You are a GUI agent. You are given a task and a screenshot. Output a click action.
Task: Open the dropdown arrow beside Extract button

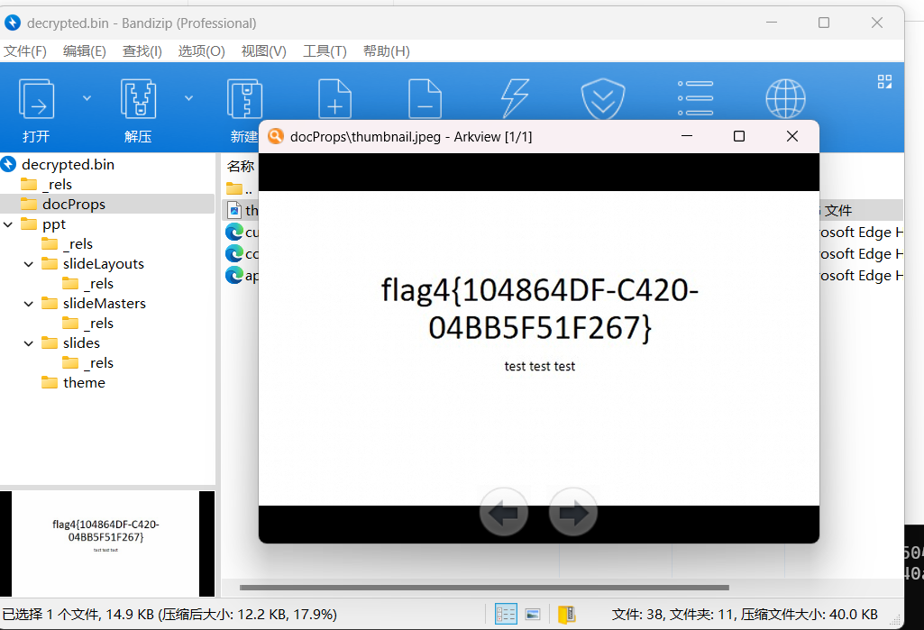tap(189, 97)
